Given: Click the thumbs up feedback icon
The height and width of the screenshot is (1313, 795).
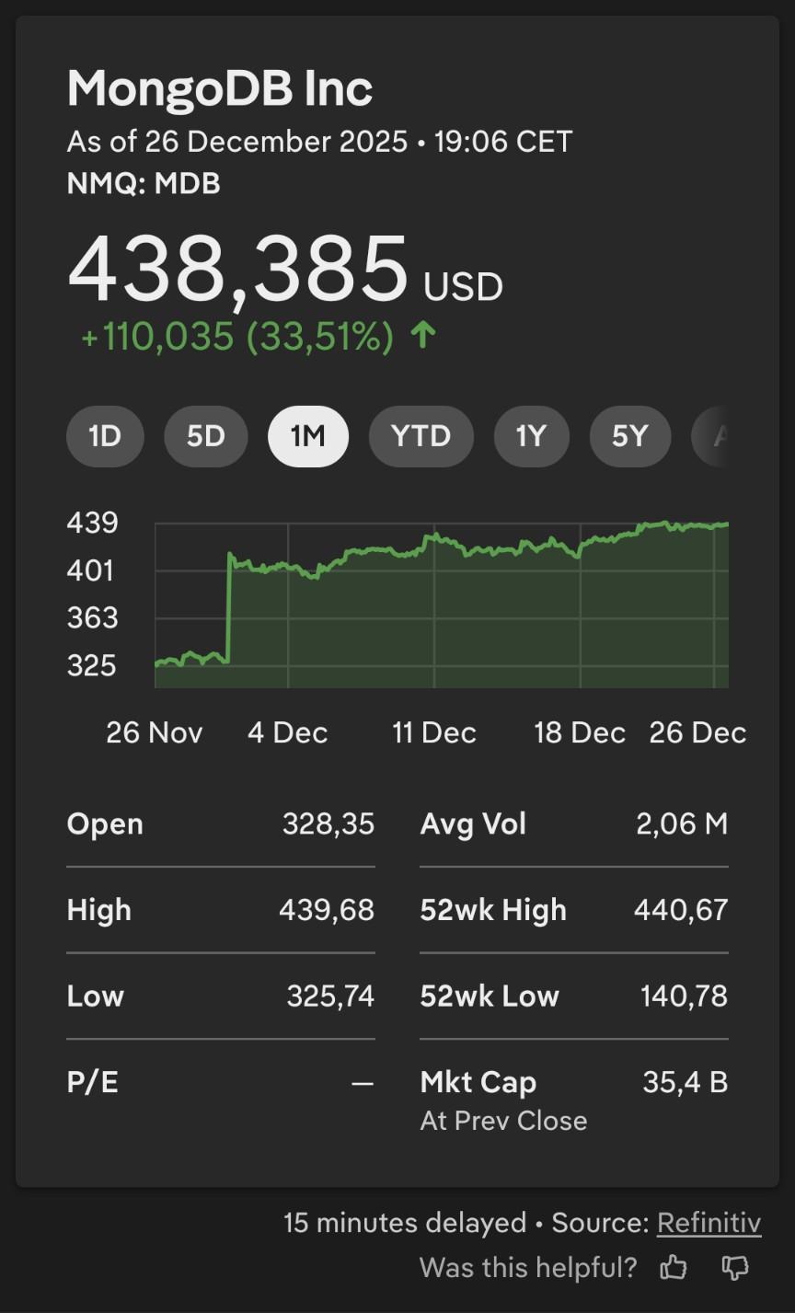Looking at the screenshot, I should click(674, 1268).
